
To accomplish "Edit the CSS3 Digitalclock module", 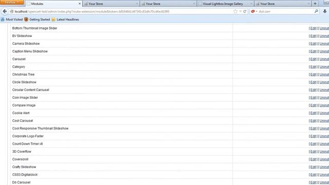I will click(x=313, y=175).
